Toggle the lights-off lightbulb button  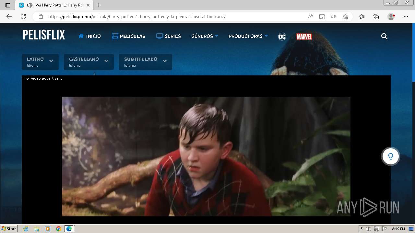[x=390, y=156]
